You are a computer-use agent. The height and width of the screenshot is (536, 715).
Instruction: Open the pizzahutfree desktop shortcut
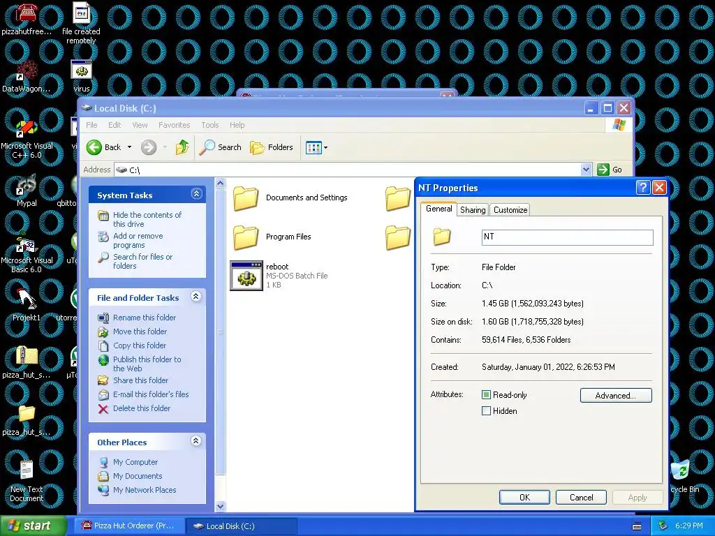click(27, 19)
